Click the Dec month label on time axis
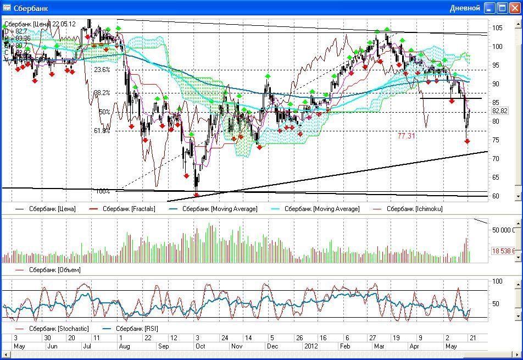Screen dimensions: 523x360 [x=272, y=346]
